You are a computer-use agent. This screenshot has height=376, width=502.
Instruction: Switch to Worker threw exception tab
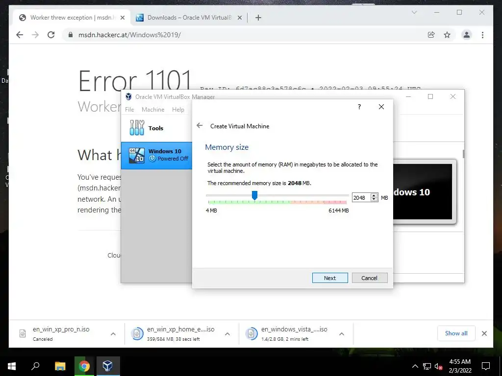click(x=72, y=18)
